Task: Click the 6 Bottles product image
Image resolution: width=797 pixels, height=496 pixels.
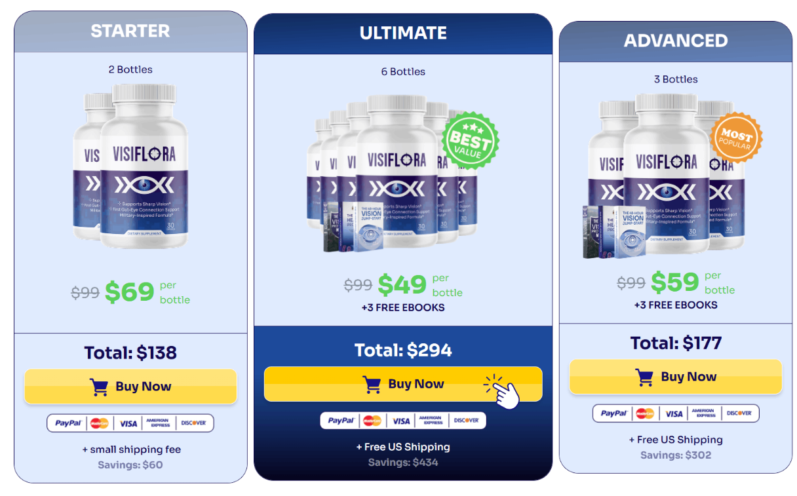Action: coord(400,174)
